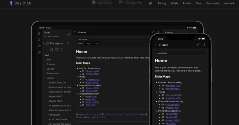Click the folder icon beside File explorer label
Image resolution: width=239 pixels, height=125 pixels.
click(48, 43)
